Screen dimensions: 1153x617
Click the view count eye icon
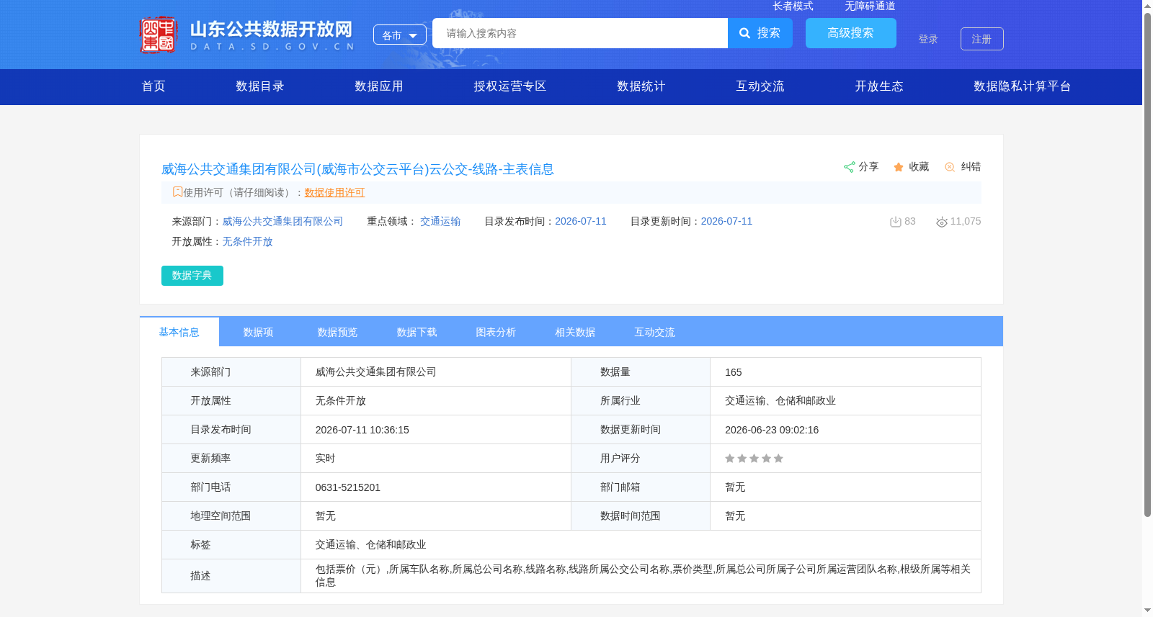point(942,222)
